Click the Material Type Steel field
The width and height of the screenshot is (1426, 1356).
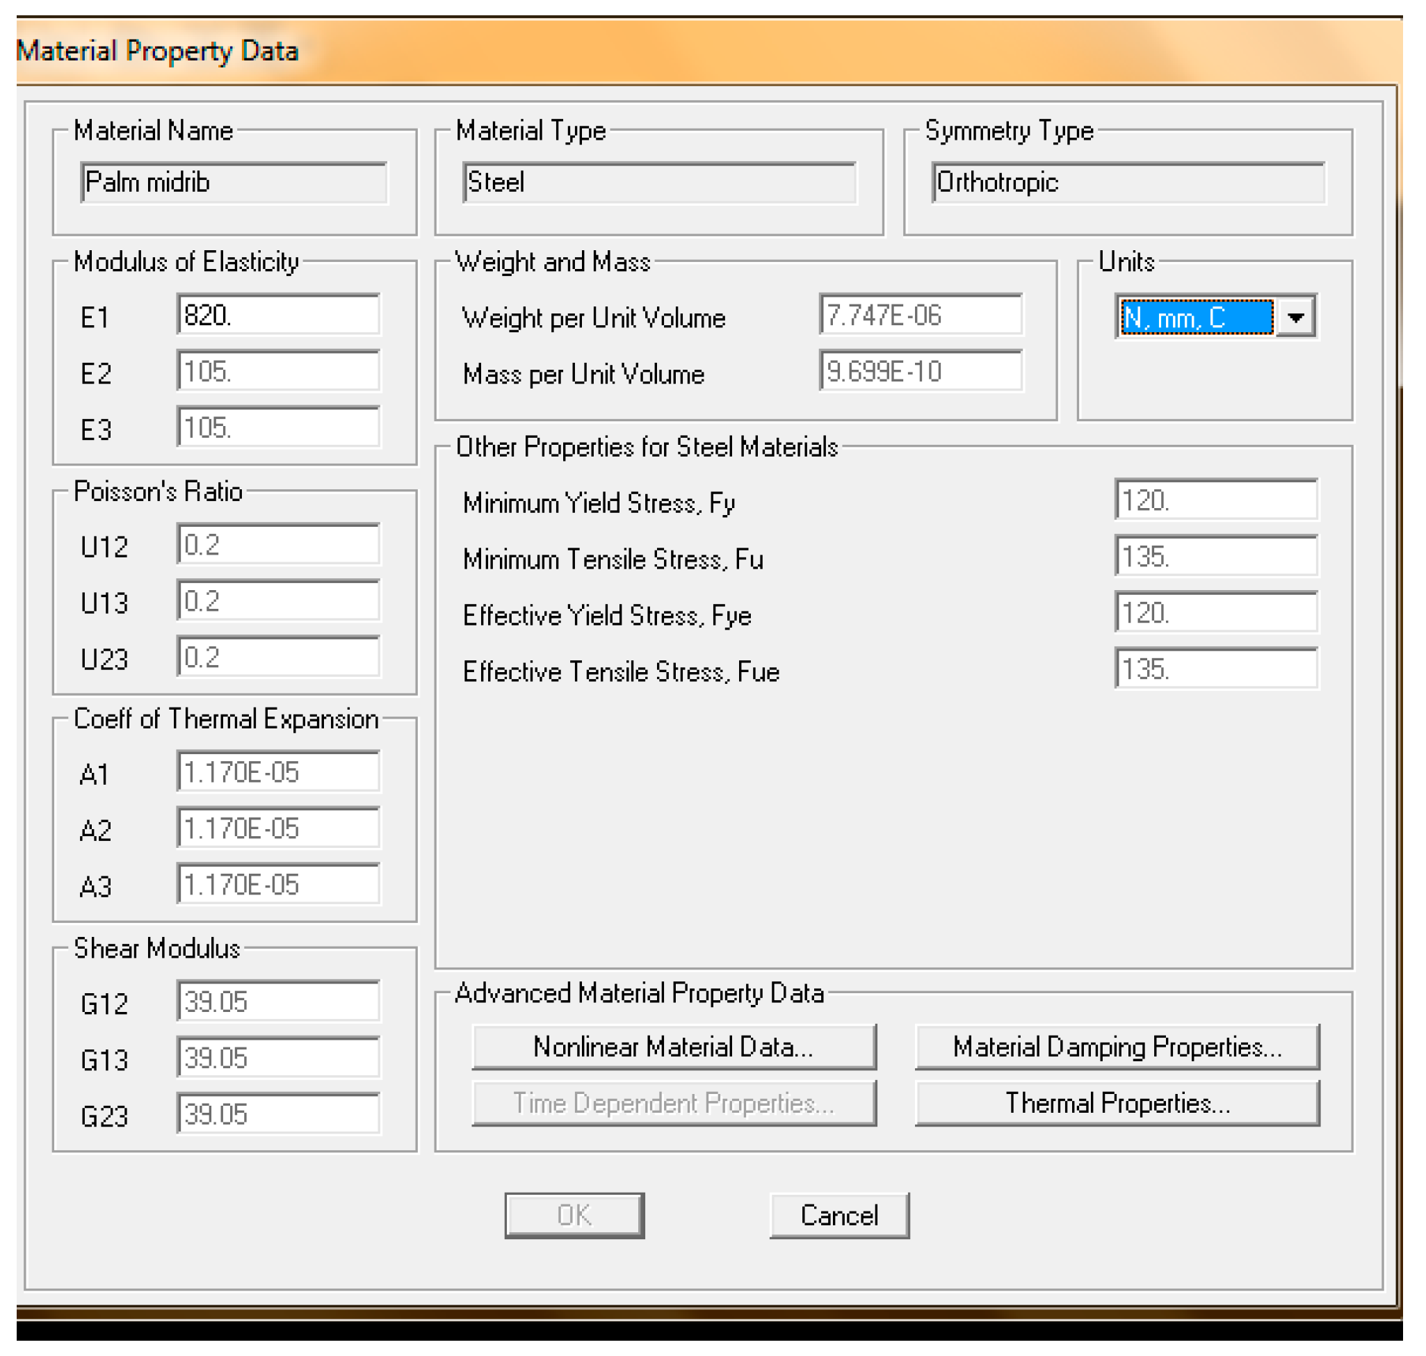(658, 182)
